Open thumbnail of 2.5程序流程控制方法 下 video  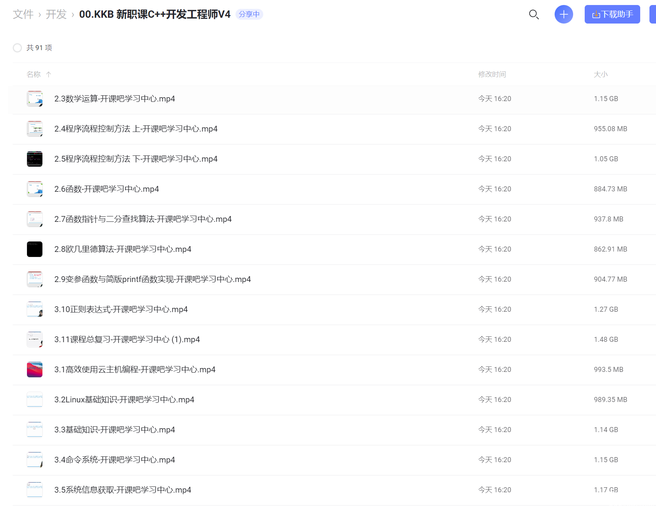coord(35,159)
